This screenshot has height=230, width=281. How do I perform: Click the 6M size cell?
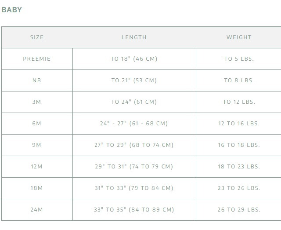[x=37, y=124]
